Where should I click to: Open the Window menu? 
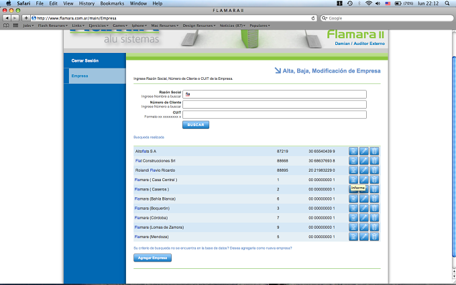[x=138, y=3]
